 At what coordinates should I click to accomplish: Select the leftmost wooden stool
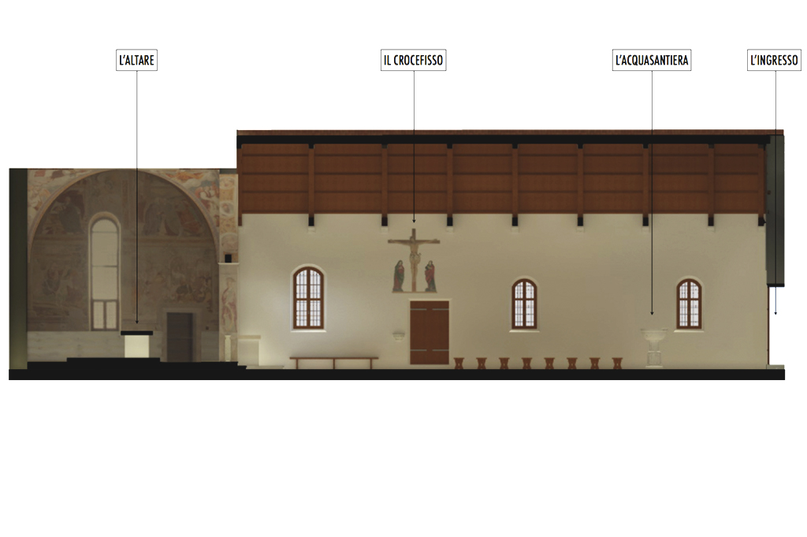(x=459, y=364)
